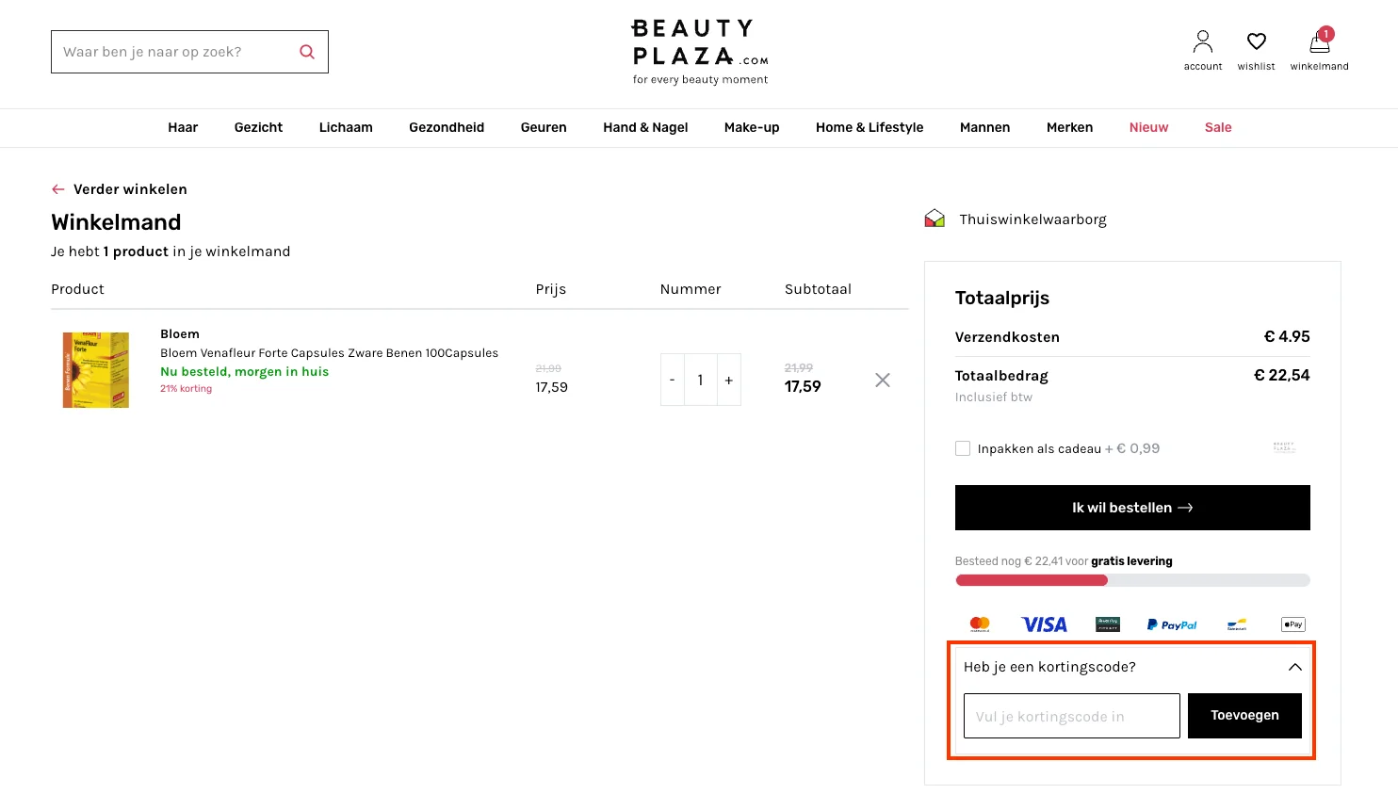The width and height of the screenshot is (1398, 794).
Task: Click 'Nu besteld, morgen in huis' text
Action: (x=244, y=372)
